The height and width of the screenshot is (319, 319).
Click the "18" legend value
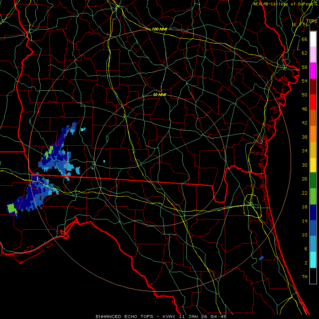[x=304, y=207]
